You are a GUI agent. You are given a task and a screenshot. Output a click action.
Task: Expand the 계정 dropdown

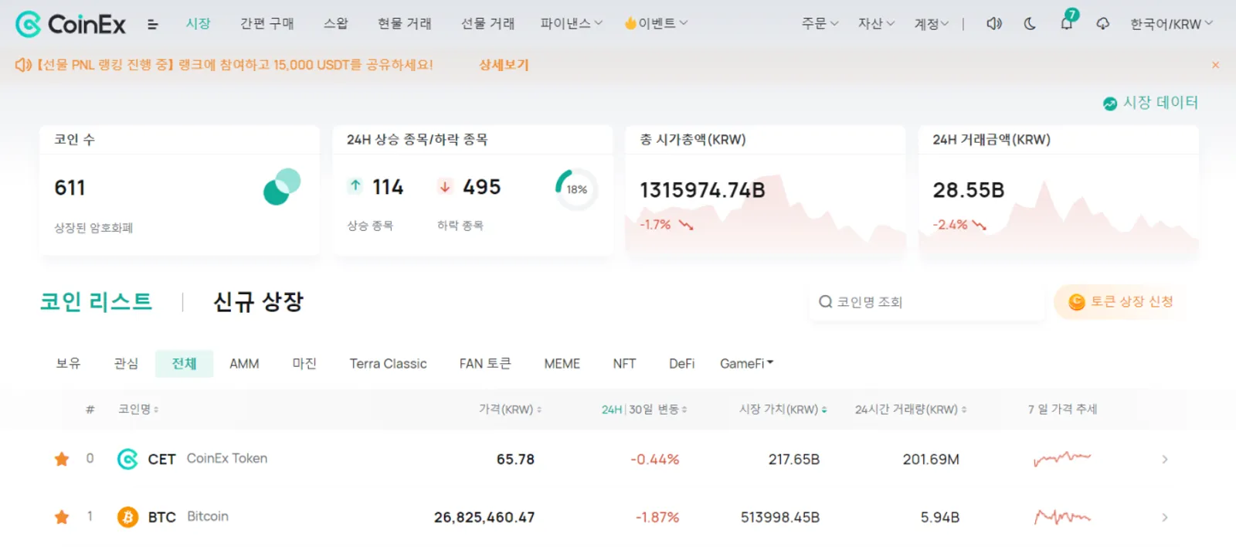coord(931,24)
